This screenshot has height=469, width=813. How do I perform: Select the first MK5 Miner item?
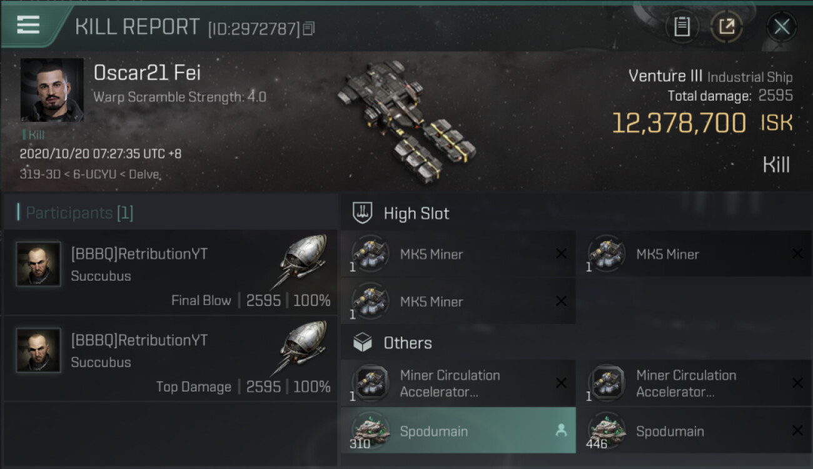(x=432, y=254)
